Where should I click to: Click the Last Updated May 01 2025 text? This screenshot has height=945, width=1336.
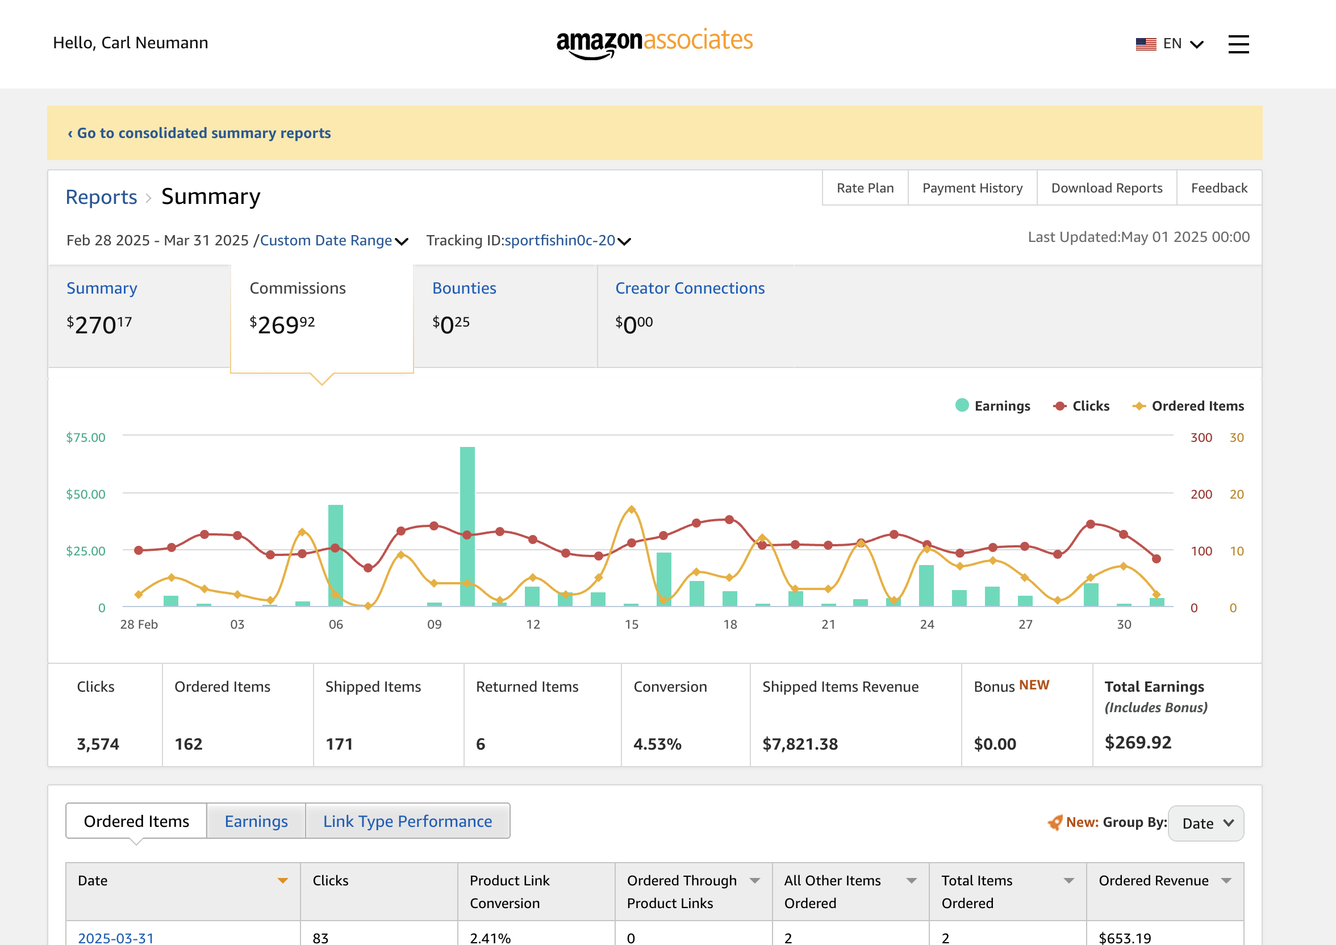pyautogui.click(x=1139, y=237)
